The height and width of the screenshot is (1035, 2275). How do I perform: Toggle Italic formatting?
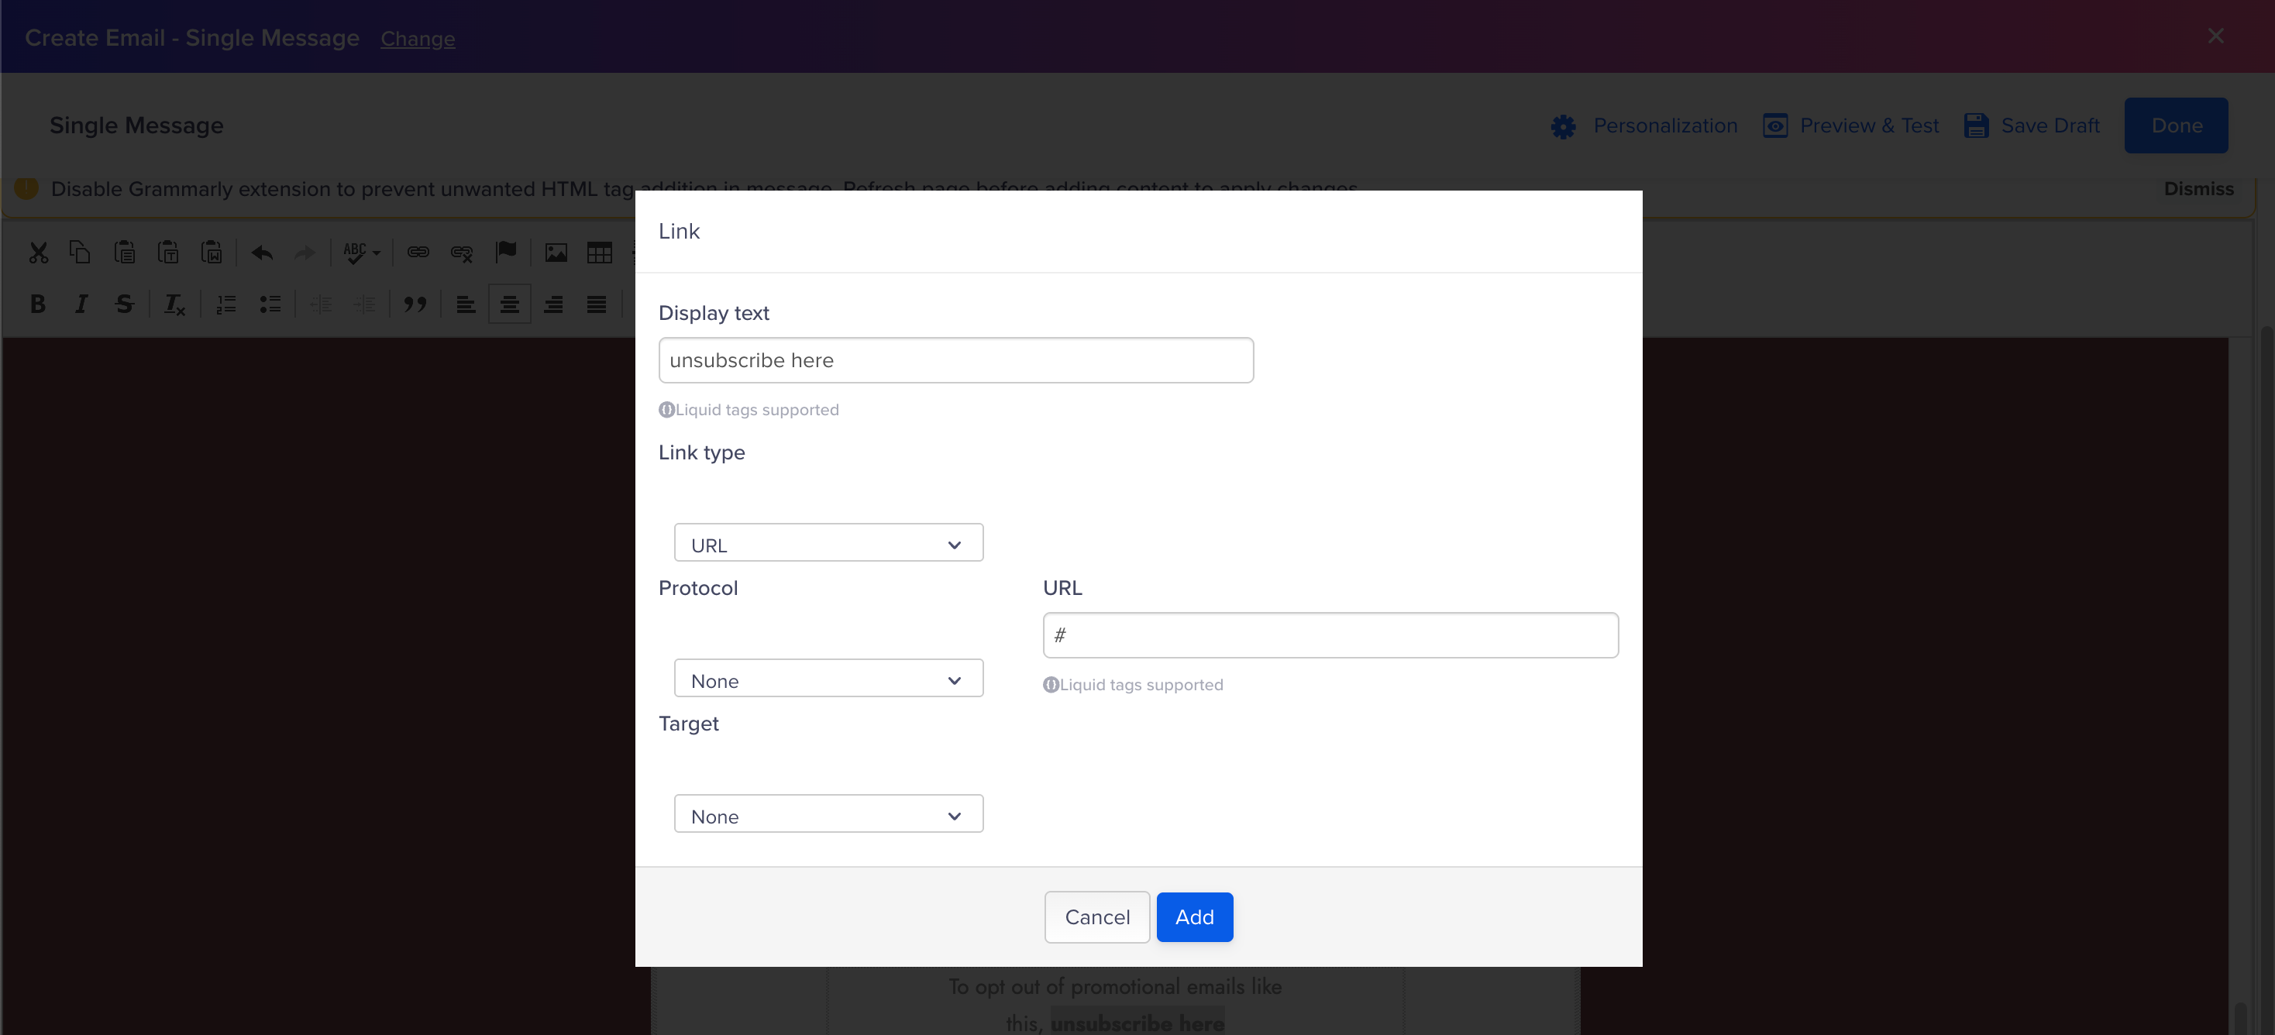coord(81,304)
